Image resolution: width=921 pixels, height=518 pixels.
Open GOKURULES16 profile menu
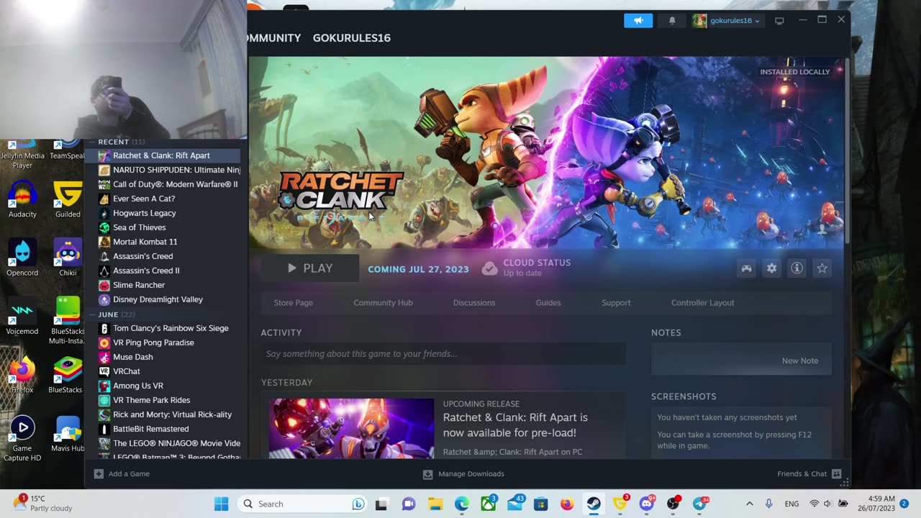(351, 38)
